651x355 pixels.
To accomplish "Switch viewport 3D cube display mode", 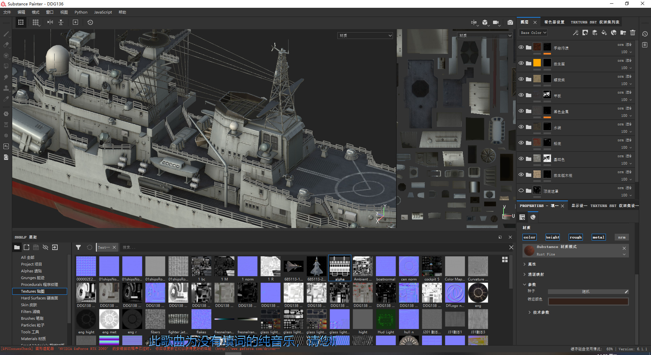I will [x=485, y=22].
